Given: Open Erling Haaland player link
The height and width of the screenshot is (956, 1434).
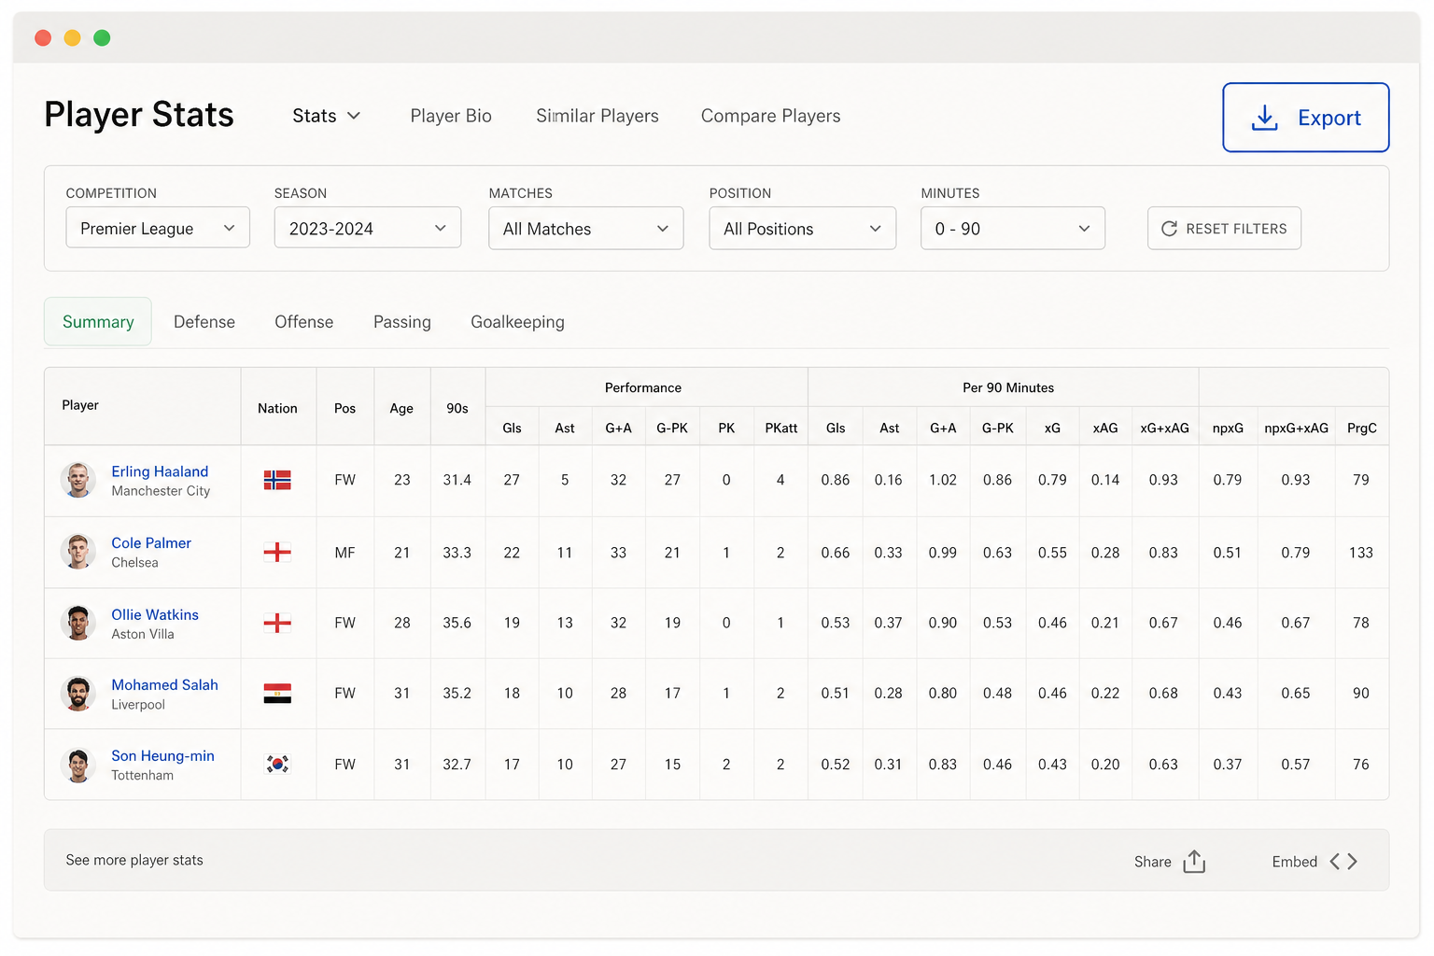Looking at the screenshot, I should click(x=160, y=471).
